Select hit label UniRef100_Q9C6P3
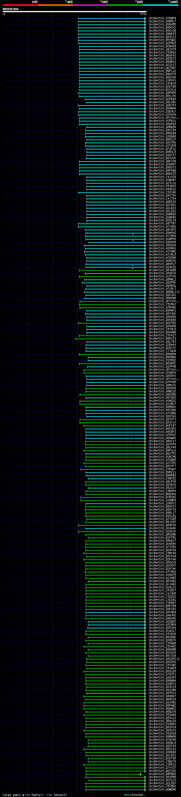 point(162,230)
